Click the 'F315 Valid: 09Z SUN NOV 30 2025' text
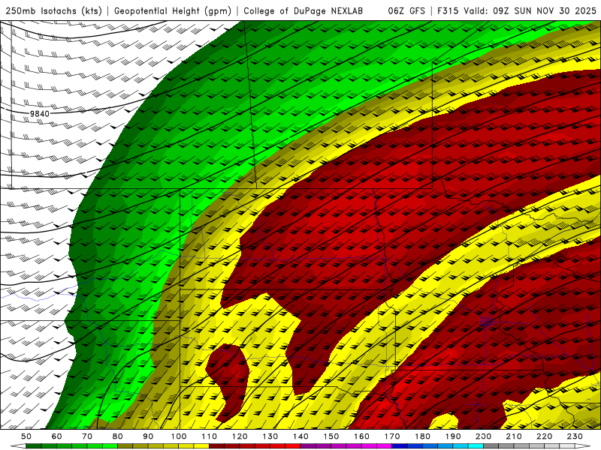 click(516, 10)
